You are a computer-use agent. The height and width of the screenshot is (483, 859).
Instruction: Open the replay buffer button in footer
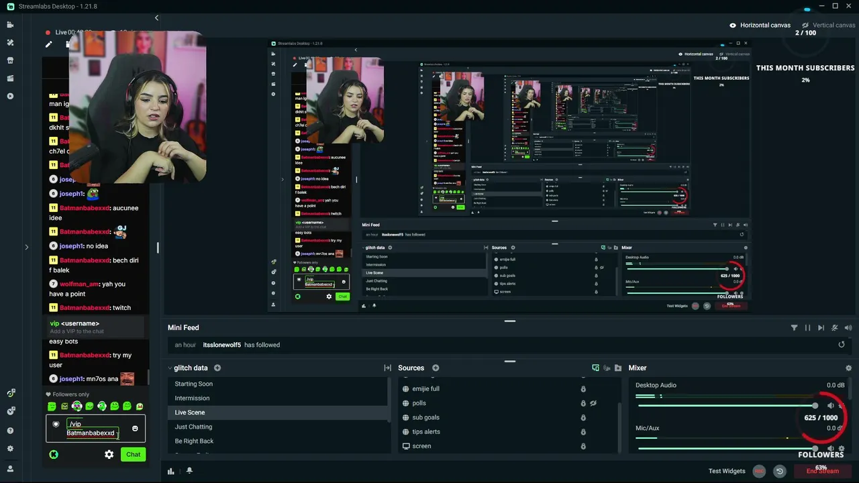pos(779,471)
